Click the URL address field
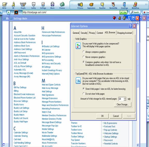The width and height of the screenshot is (149, 147). coord(71,12)
